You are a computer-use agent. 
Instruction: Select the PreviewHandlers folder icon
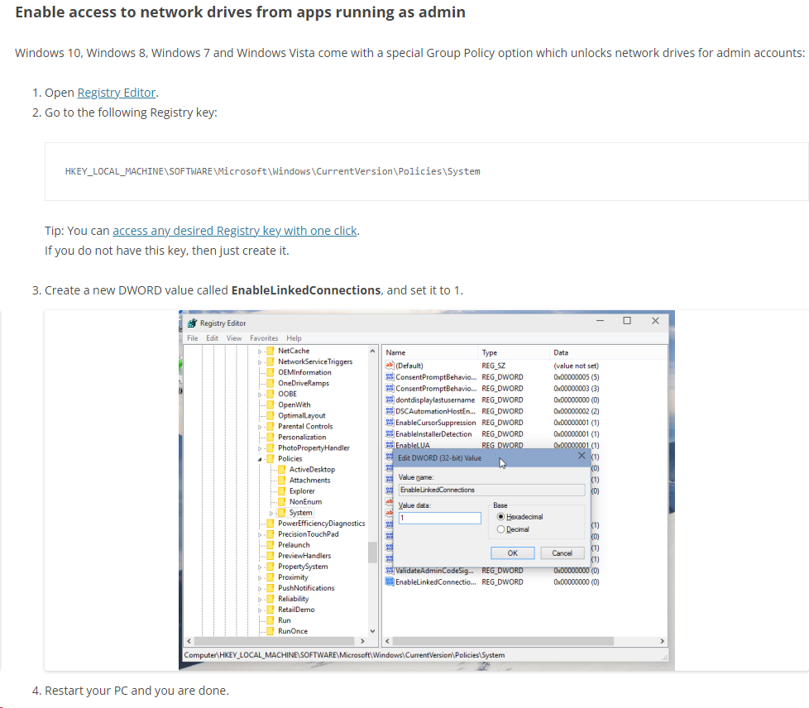coord(270,556)
